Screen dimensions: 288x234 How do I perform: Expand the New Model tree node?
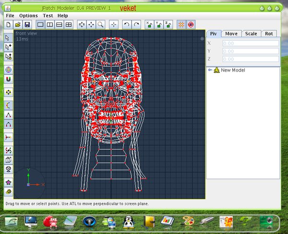[210, 70]
